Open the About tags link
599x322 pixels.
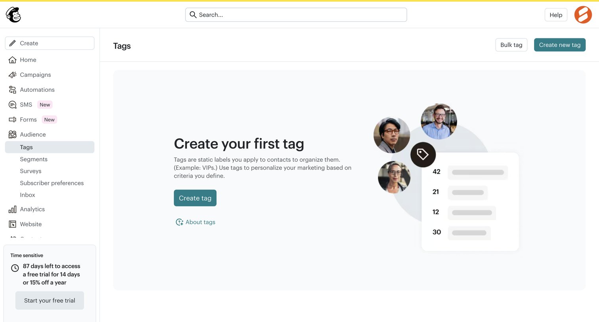pyautogui.click(x=200, y=222)
